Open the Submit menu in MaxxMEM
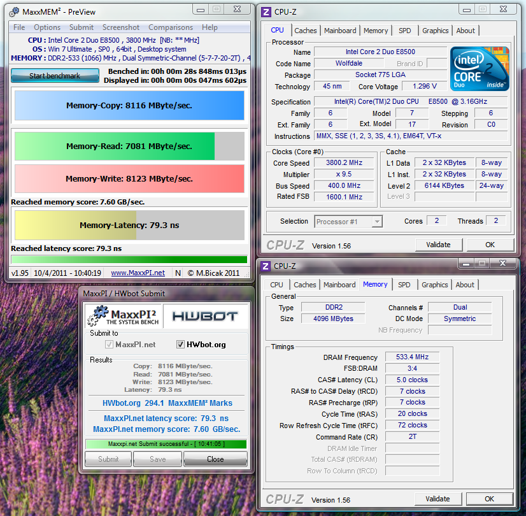 (81, 27)
